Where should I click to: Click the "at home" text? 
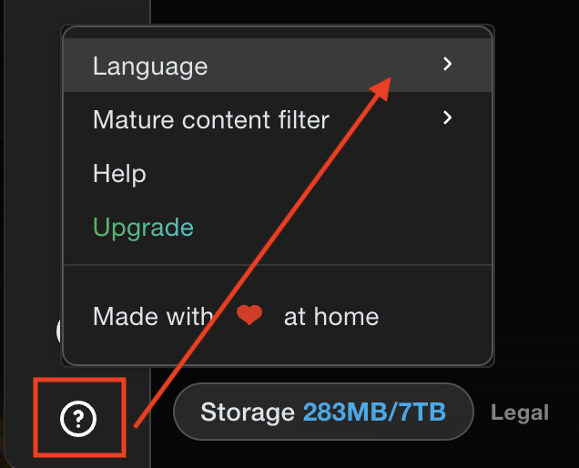(331, 316)
